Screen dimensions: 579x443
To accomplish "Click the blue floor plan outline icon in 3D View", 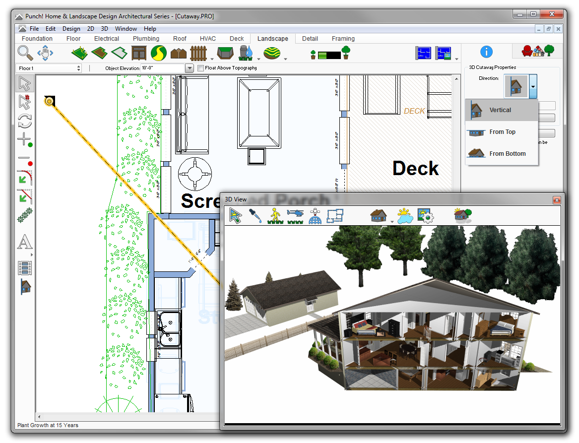I will 335,216.
